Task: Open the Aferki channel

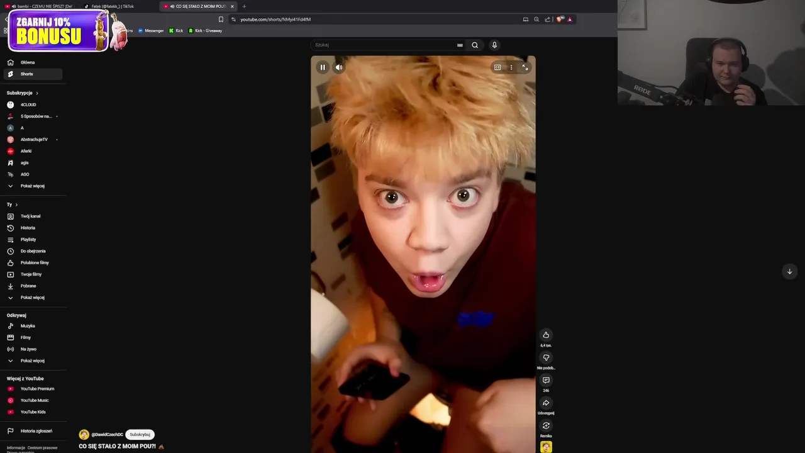Action: coord(33,151)
